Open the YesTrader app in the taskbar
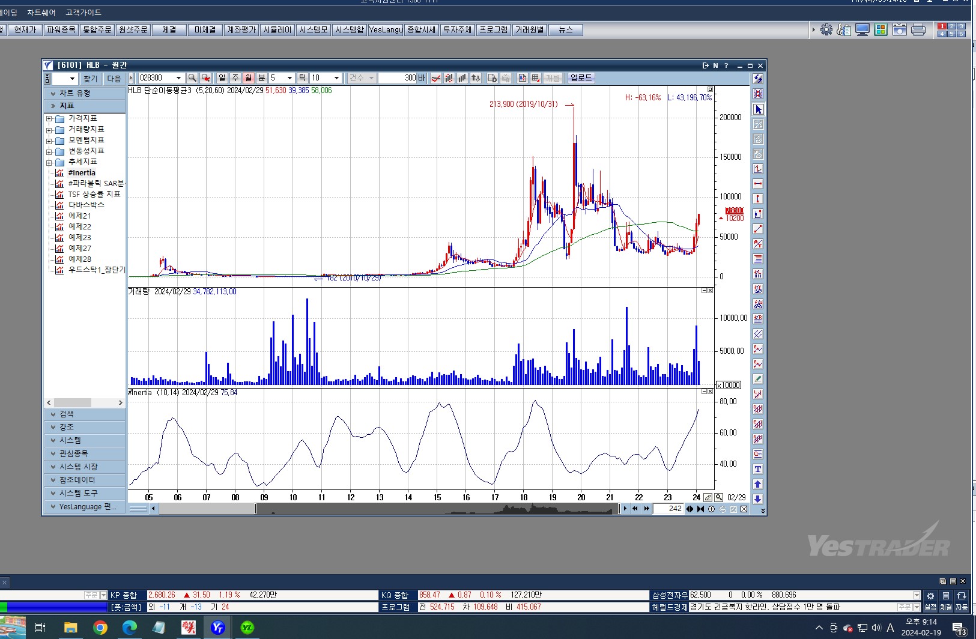The width and height of the screenshot is (976, 639). point(218,628)
